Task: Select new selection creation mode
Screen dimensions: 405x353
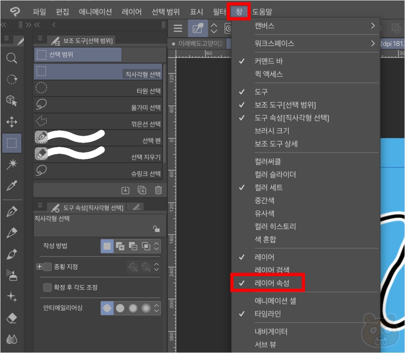Action: [107, 246]
